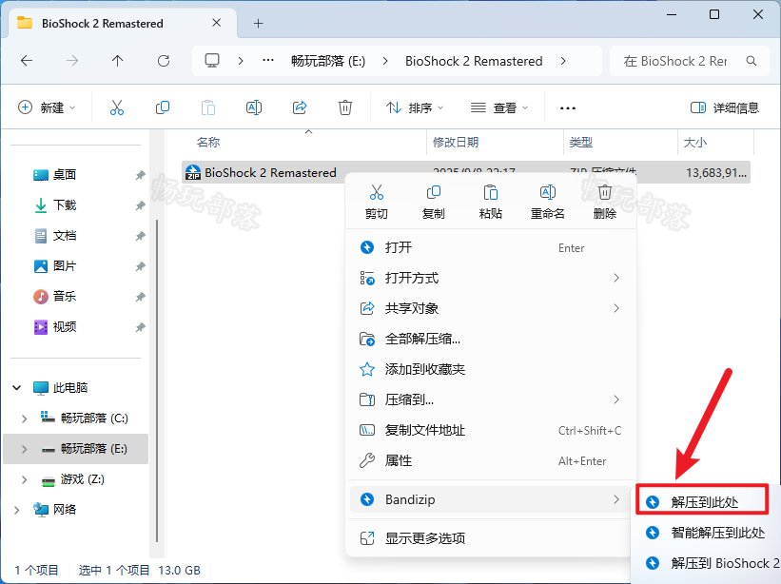
Task: Click the 13,683,91... size cell
Action: 716,173
